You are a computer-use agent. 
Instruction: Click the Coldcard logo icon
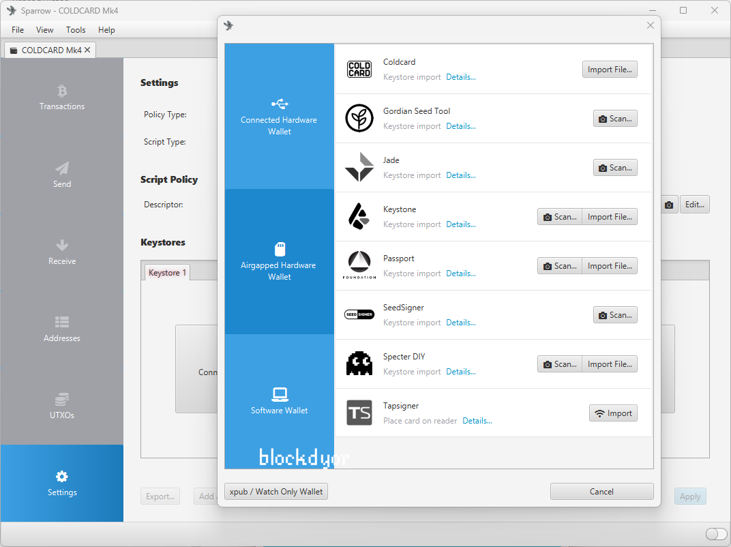point(359,70)
